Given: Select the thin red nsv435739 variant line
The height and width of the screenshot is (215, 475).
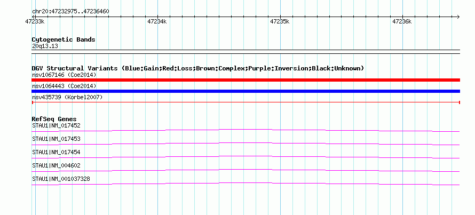Looking at the screenshot, I should (x=246, y=102).
